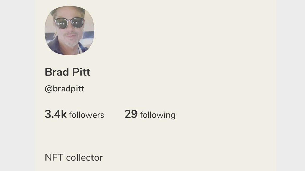
Task: Click the bold 3.4k number
Action: (x=56, y=114)
